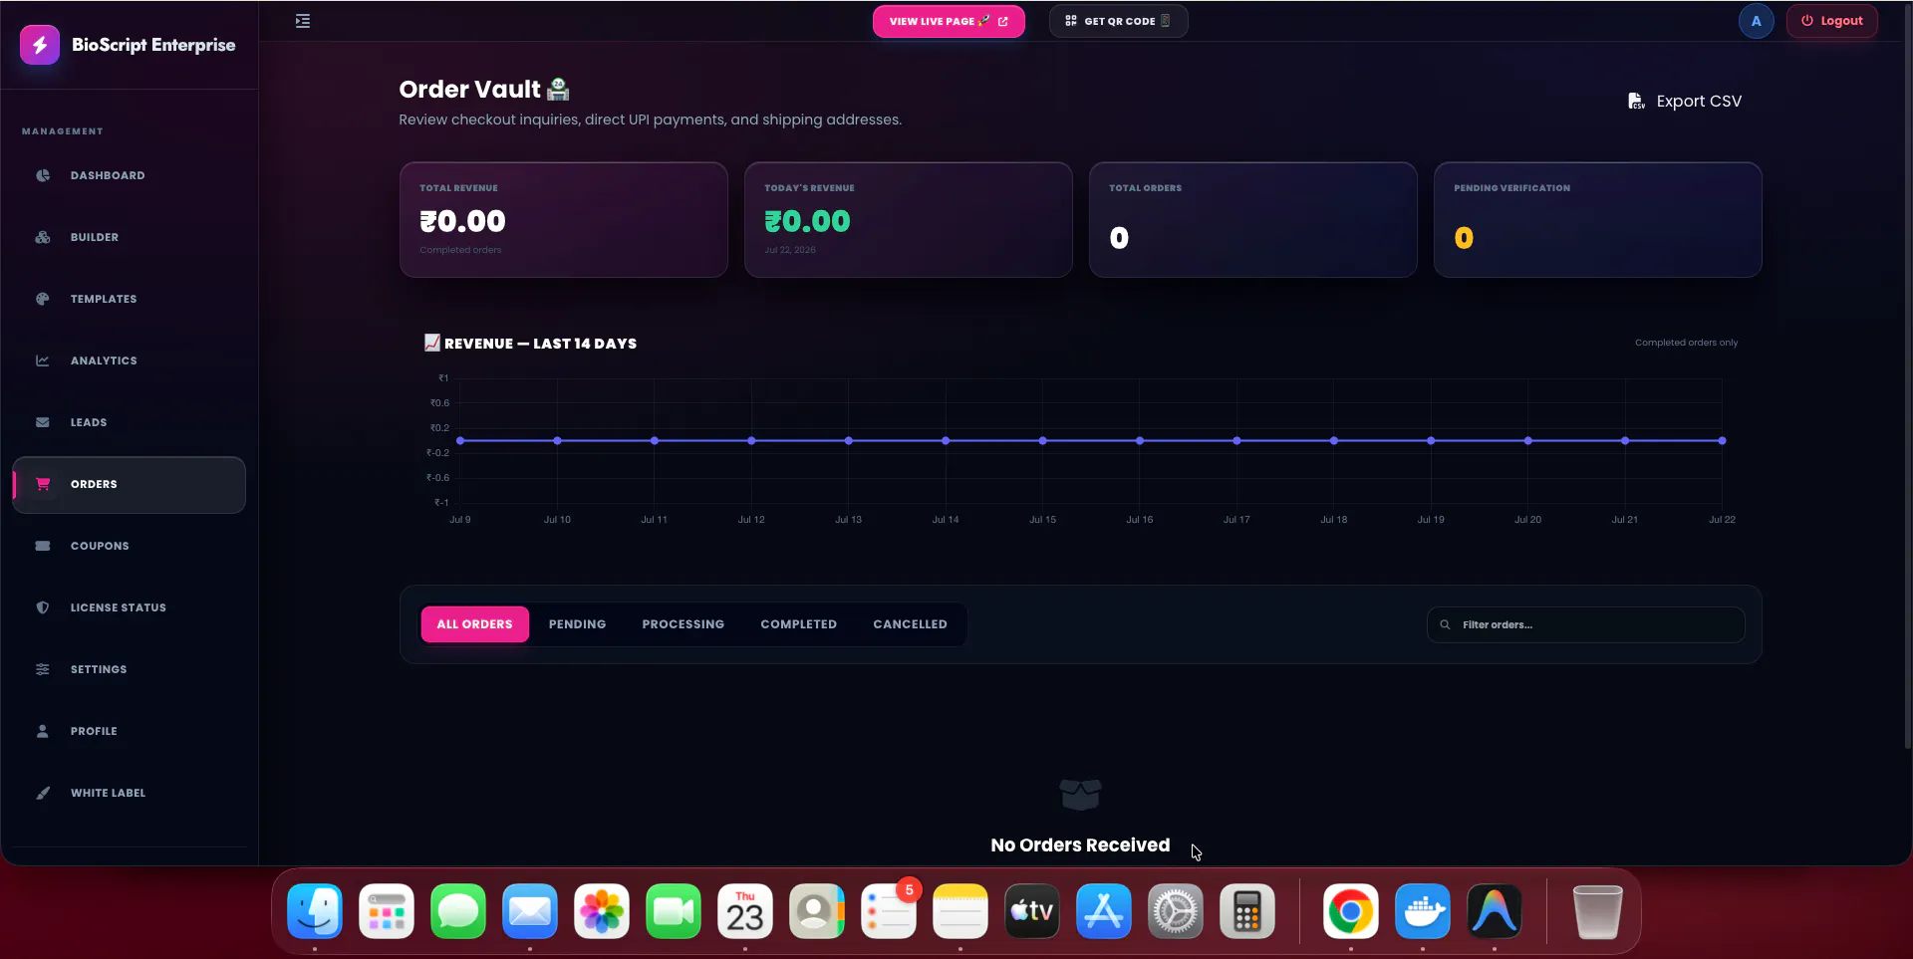This screenshot has width=1913, height=959.
Task: Click the Jul 9 chart data point
Action: tap(460, 440)
